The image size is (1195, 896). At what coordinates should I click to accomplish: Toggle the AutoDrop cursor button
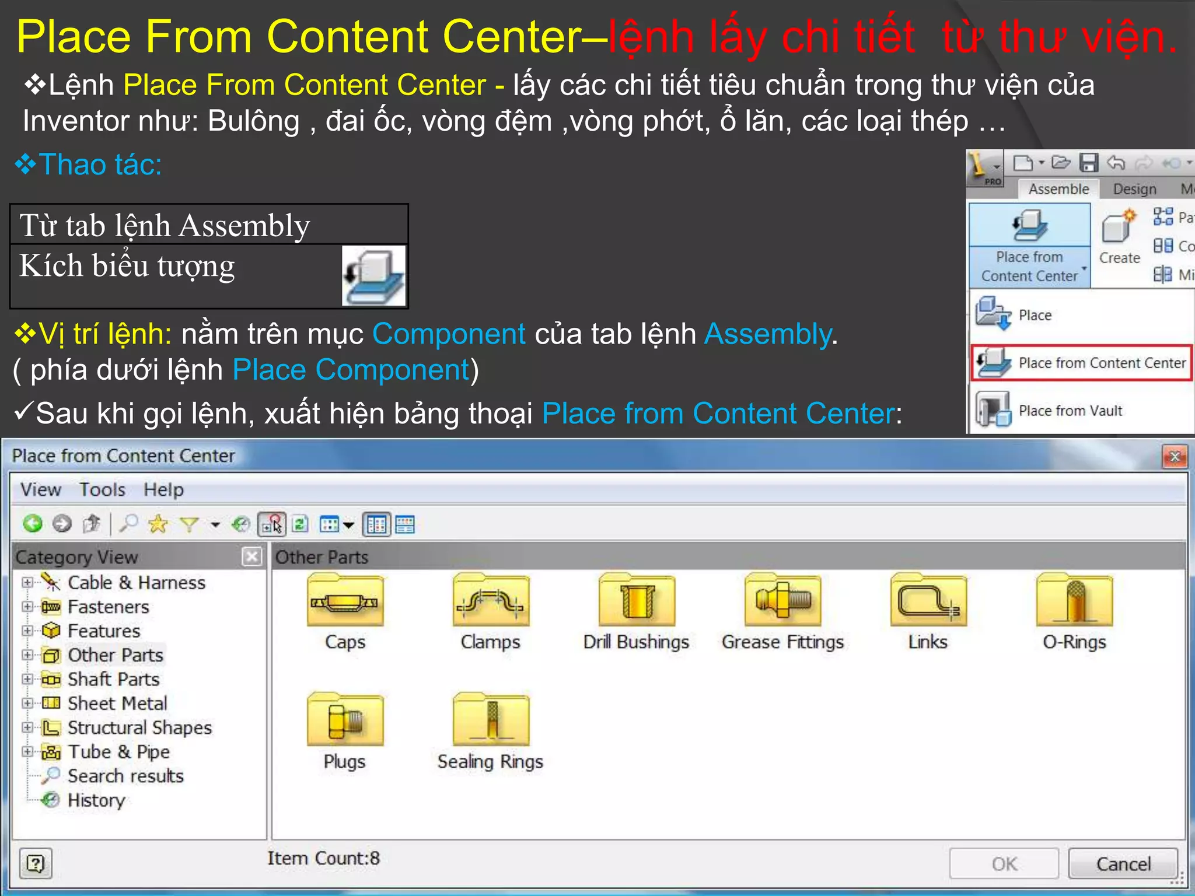point(272,524)
